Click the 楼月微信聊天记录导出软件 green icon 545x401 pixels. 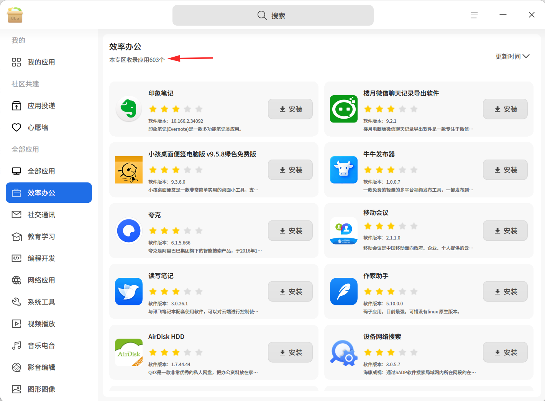(x=344, y=109)
